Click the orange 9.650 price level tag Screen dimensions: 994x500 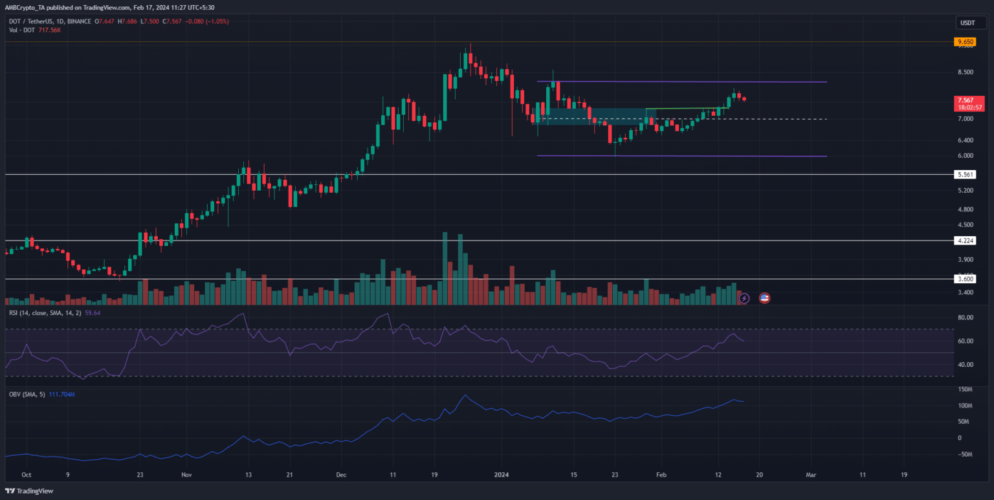pyautogui.click(x=966, y=42)
